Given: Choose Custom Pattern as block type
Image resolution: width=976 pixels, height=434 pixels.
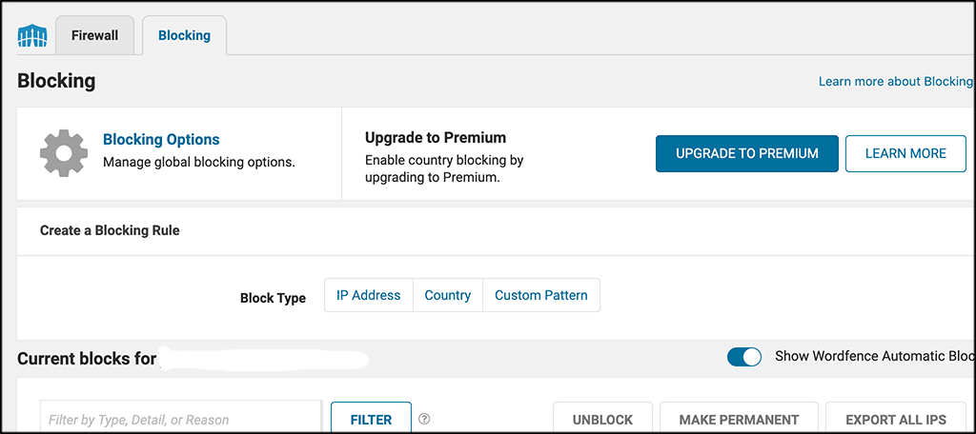Looking at the screenshot, I should [541, 295].
